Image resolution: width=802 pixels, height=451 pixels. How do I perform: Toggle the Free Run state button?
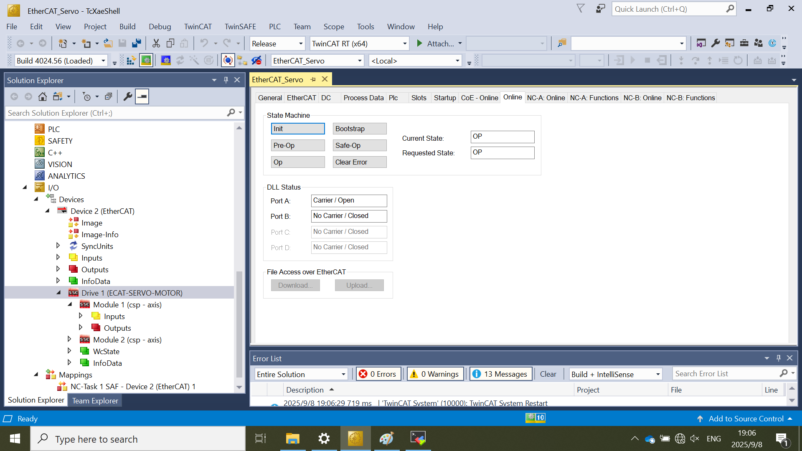(x=228, y=61)
